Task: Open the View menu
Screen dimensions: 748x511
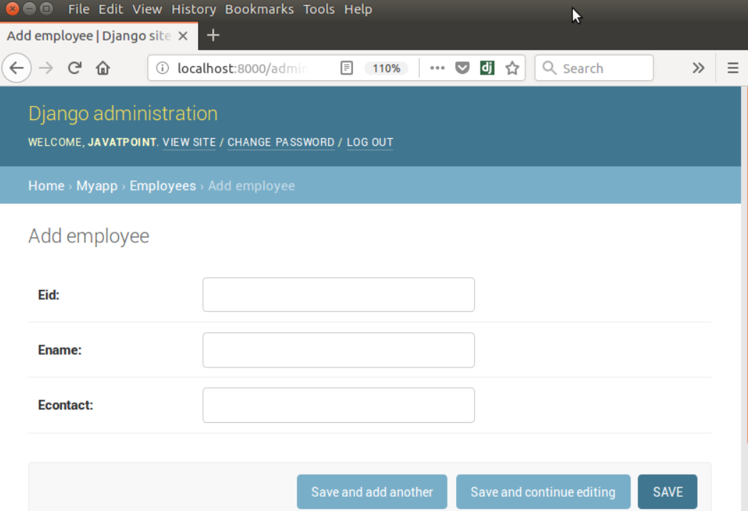Action: [147, 9]
